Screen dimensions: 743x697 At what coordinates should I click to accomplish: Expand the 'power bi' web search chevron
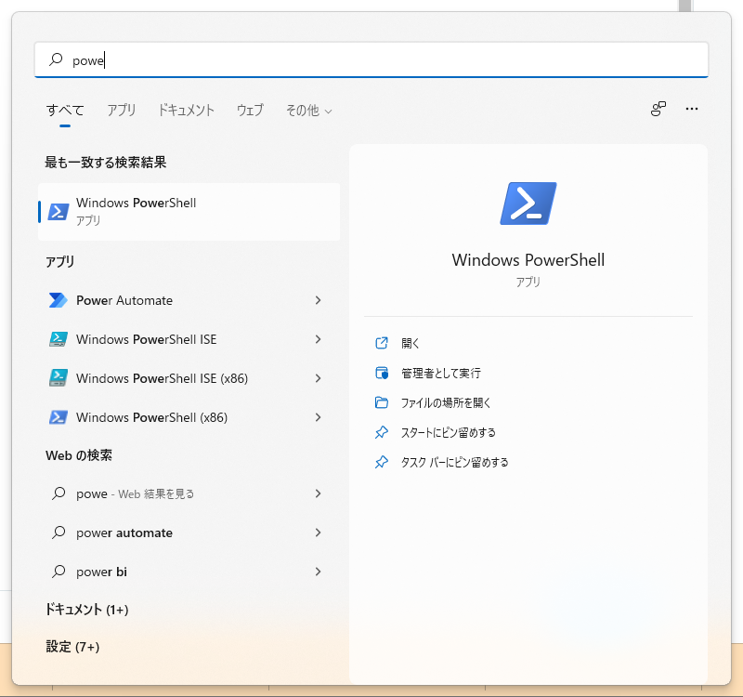(318, 572)
